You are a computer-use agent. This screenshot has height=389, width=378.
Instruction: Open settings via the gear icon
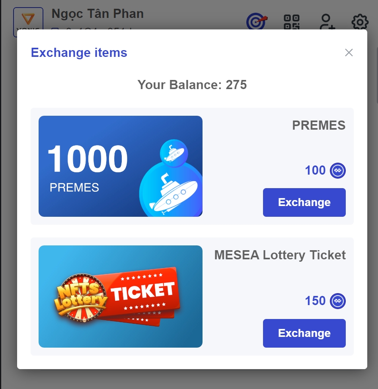[360, 22]
